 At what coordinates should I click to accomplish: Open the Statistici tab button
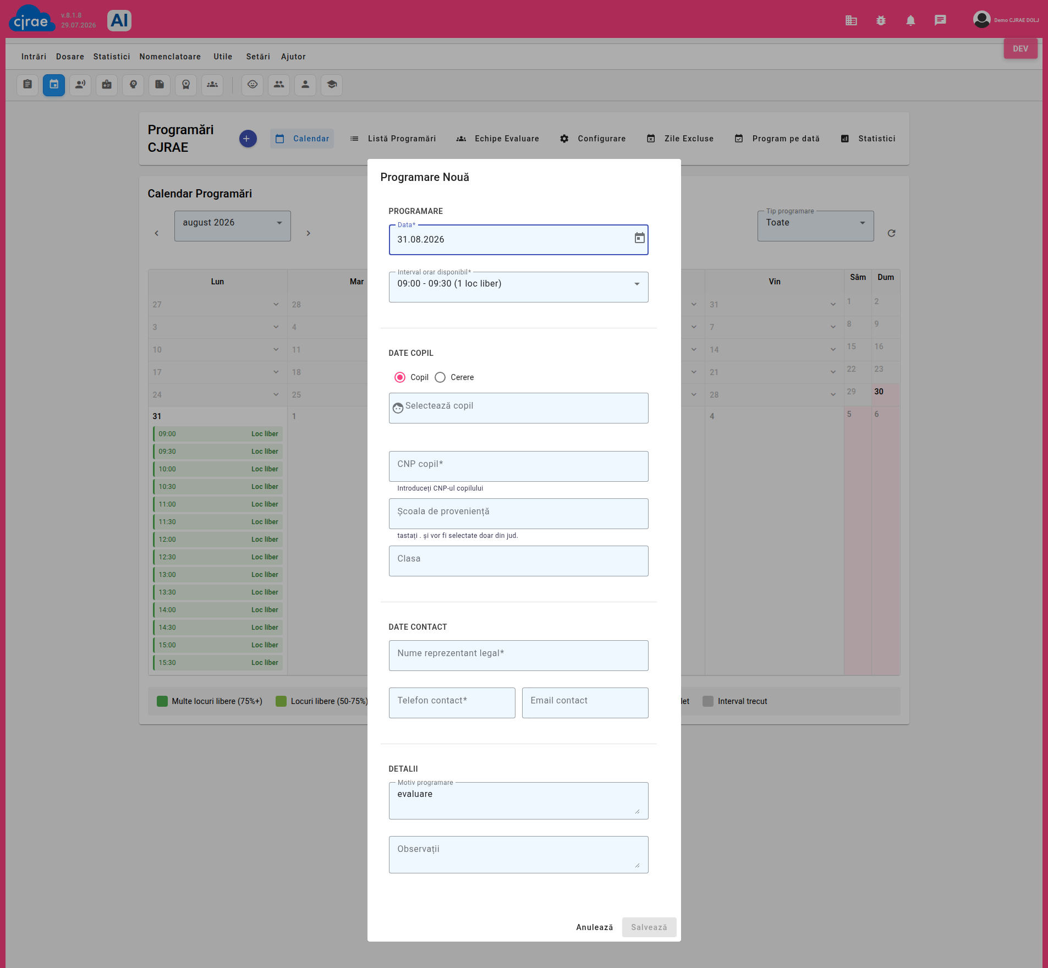[868, 139]
